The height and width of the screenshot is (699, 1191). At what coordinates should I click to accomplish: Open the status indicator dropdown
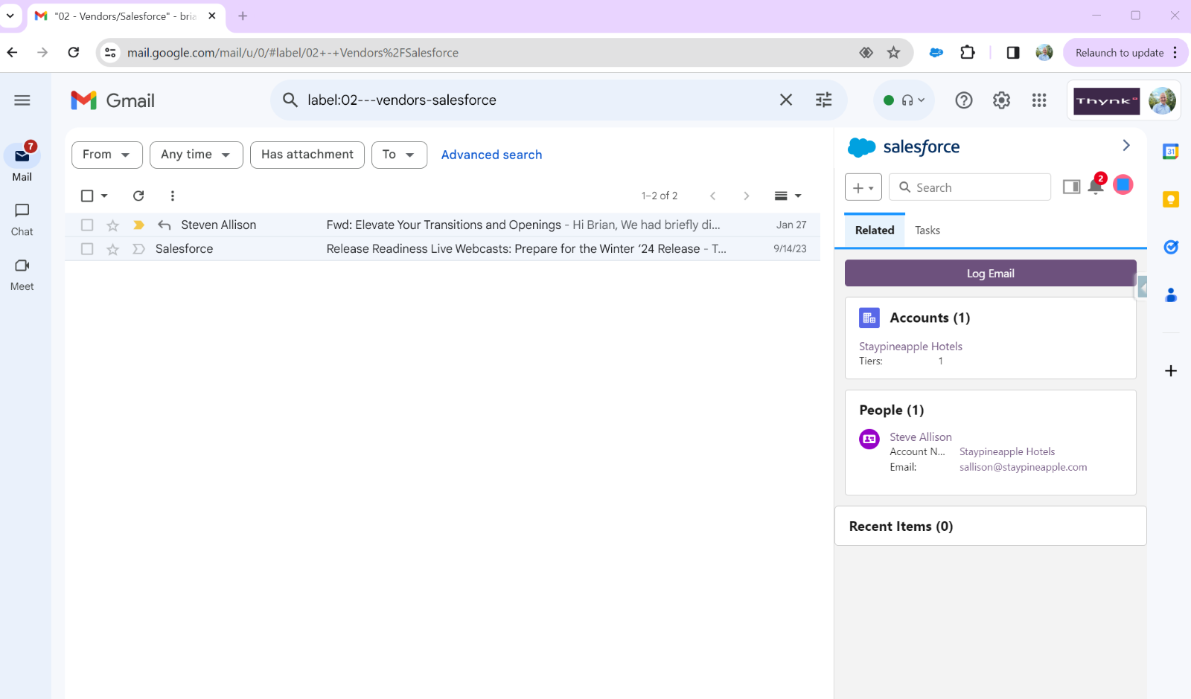tap(904, 100)
